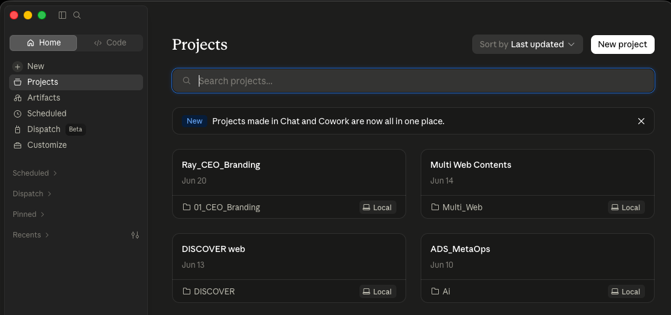The width and height of the screenshot is (671, 315).
Task: Click the blue New badge in banner
Action: 195,121
